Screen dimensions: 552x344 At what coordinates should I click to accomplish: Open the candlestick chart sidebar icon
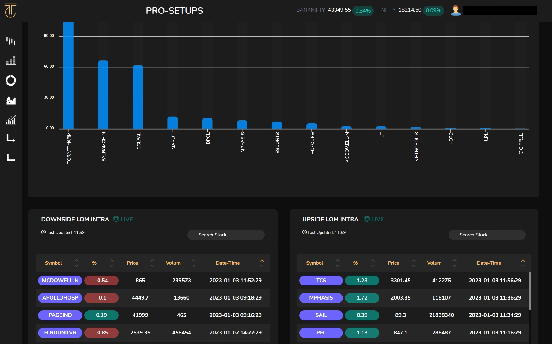pyautogui.click(x=11, y=41)
